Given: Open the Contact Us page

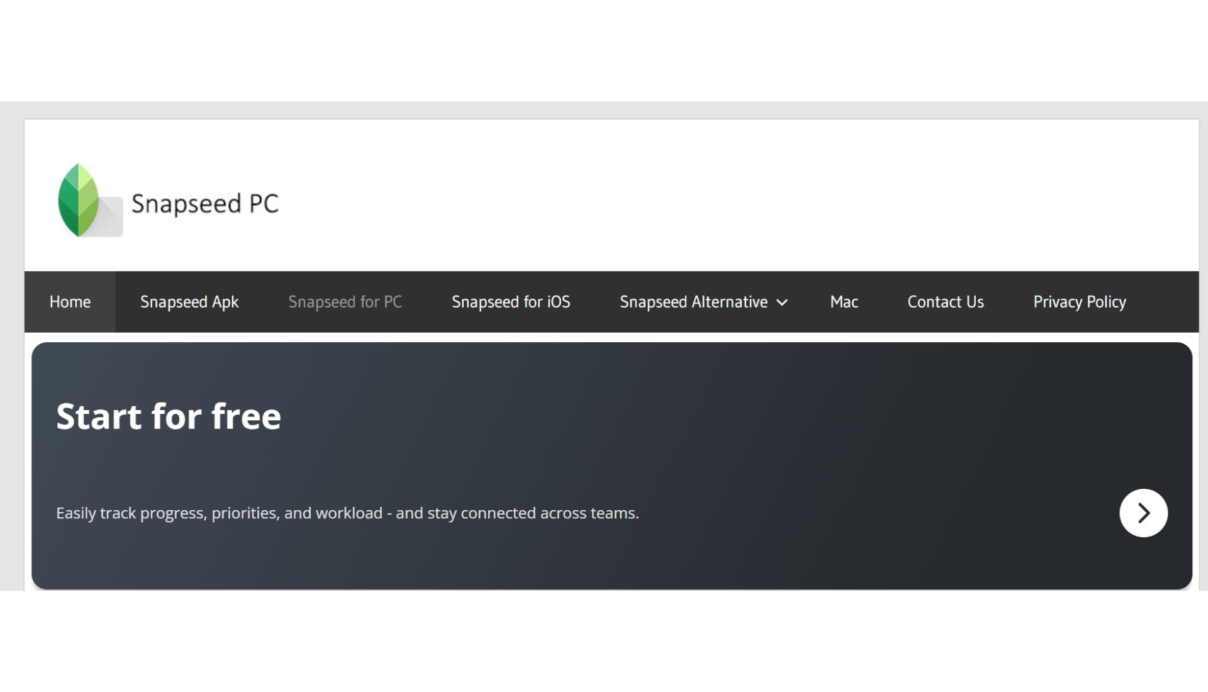Looking at the screenshot, I should (945, 302).
